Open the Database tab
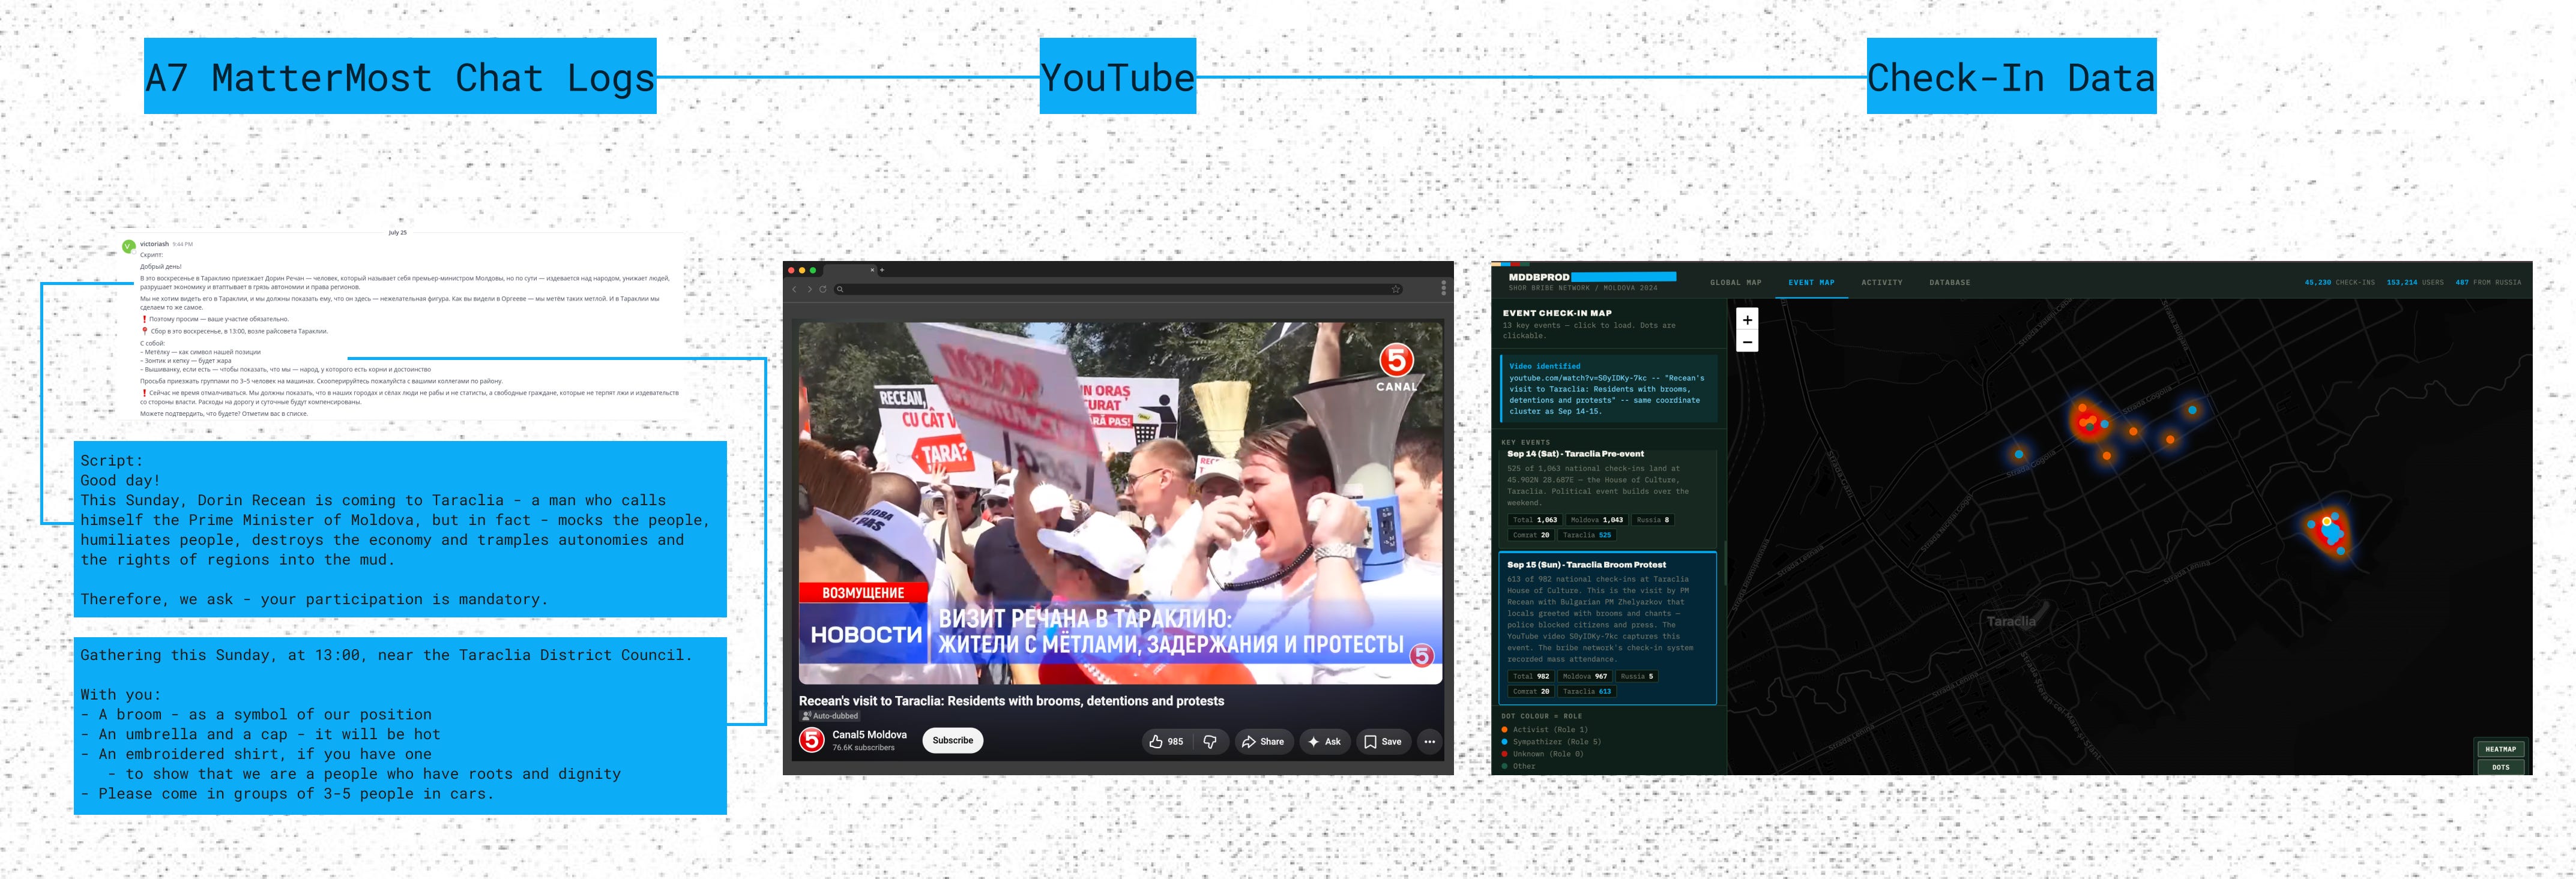 coord(1950,283)
